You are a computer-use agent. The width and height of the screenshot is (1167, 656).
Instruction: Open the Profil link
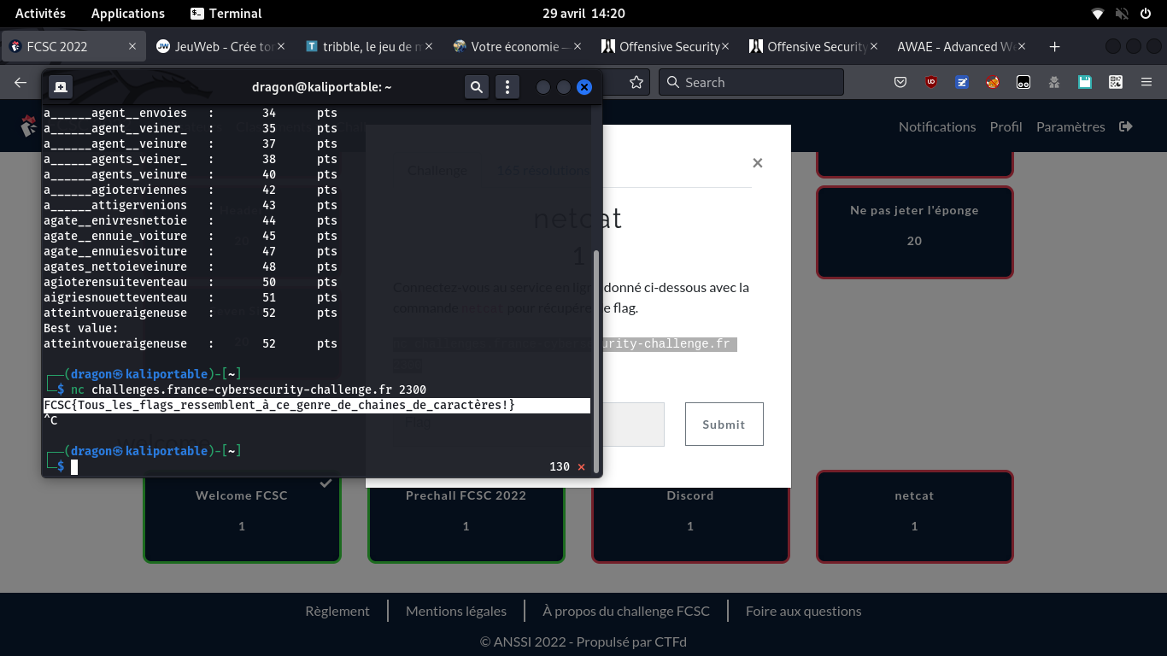click(1006, 126)
